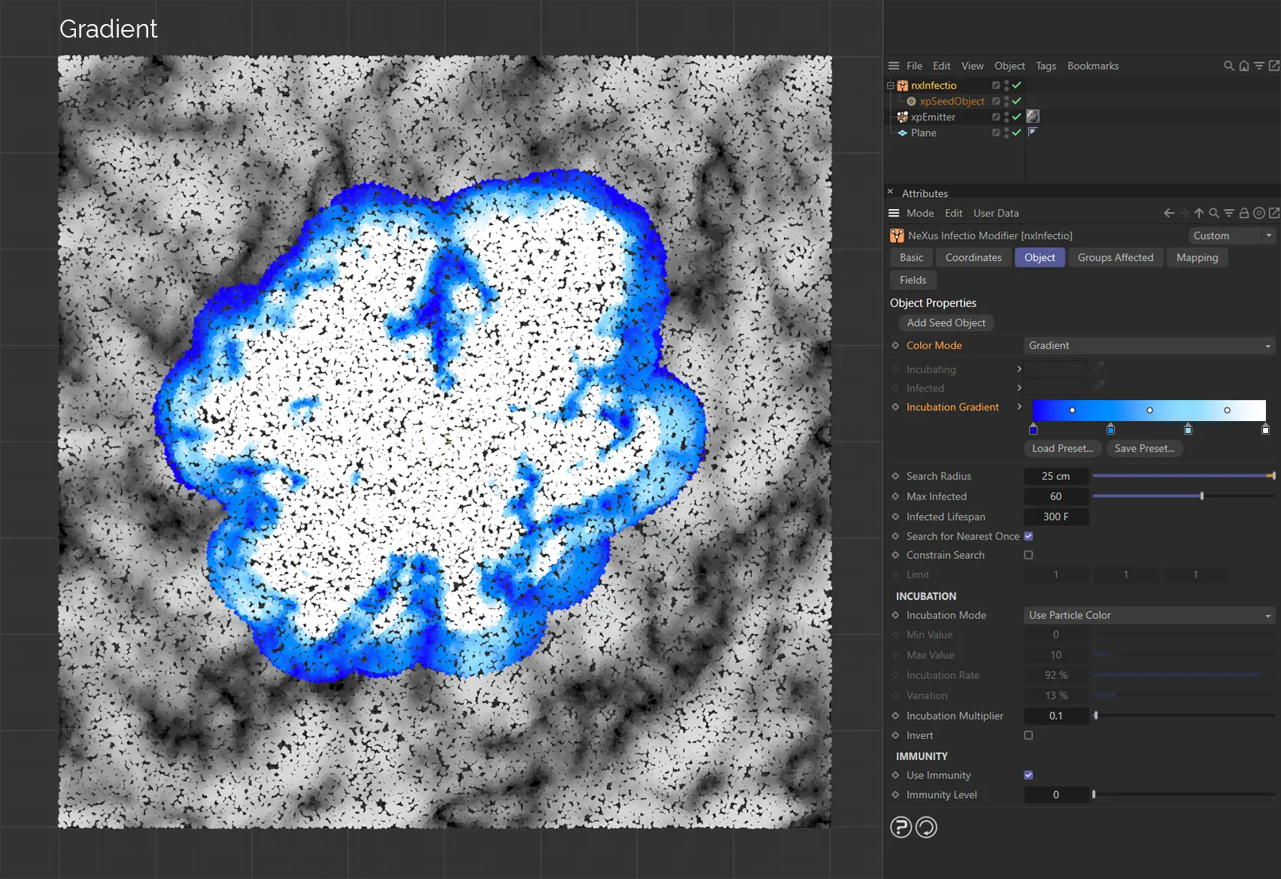Open the Incubation Mode dropdown
The width and height of the screenshot is (1281, 879).
click(x=1149, y=615)
